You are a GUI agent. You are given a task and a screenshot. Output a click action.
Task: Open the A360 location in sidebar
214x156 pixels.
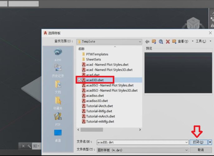[x=58, y=55]
